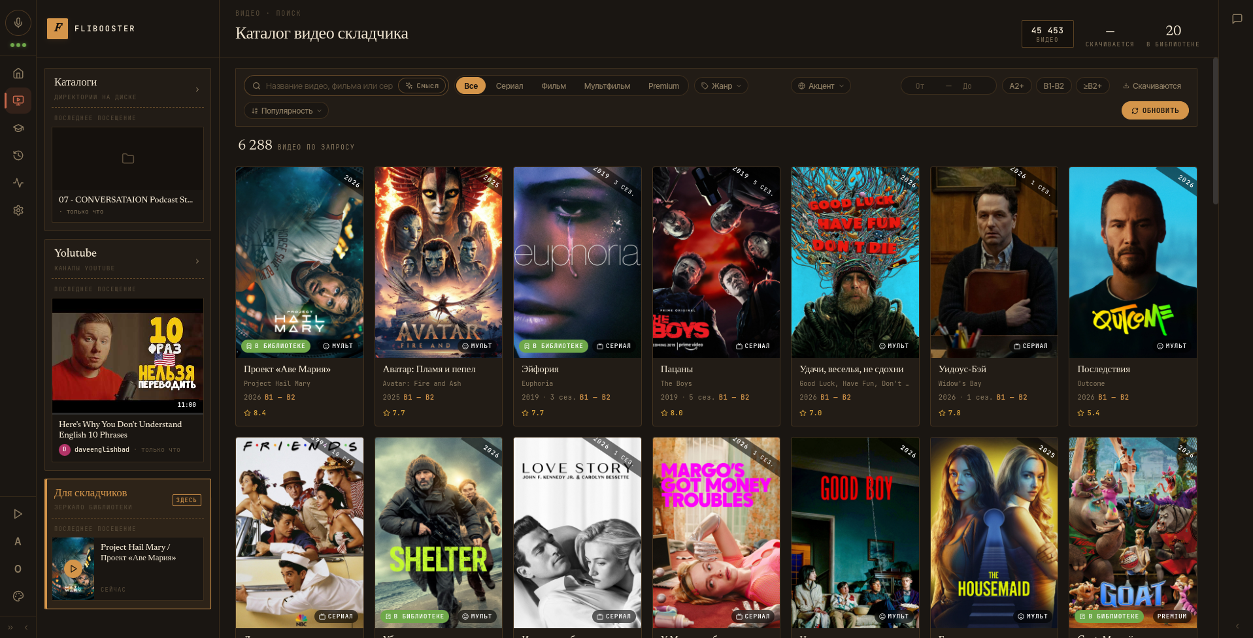Click the video name search field
Viewport: 1253px width, 638px height.
pyautogui.click(x=329, y=86)
